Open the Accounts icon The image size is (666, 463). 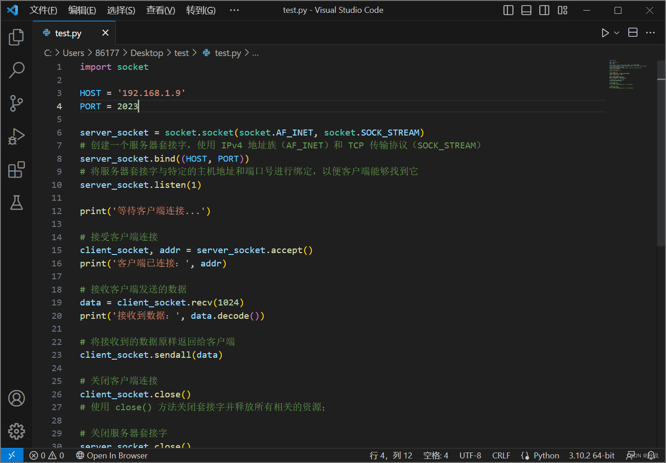16,398
